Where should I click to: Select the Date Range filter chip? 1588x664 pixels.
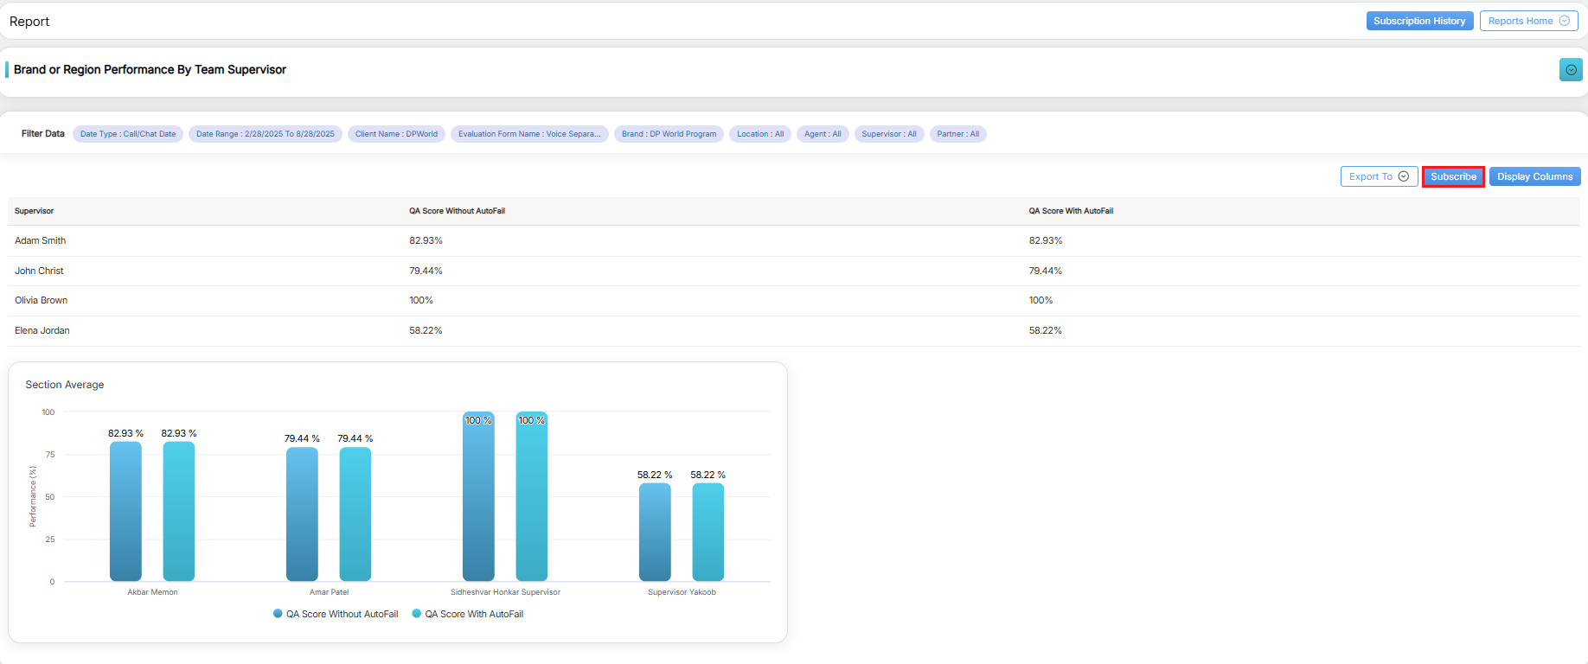[265, 134]
